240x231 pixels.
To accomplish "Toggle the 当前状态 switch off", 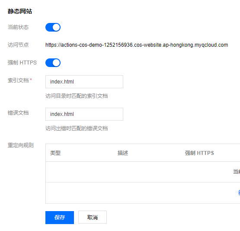I will [x=53, y=27].
